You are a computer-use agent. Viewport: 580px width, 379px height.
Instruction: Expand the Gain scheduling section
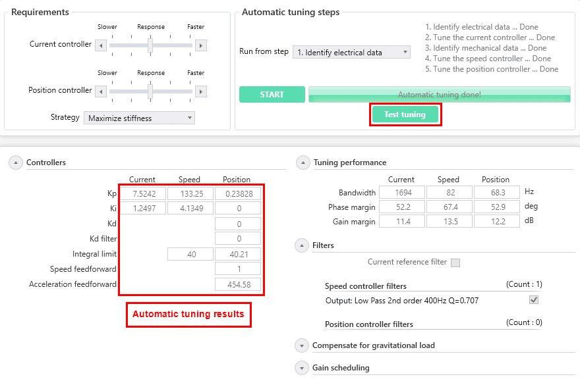point(303,368)
